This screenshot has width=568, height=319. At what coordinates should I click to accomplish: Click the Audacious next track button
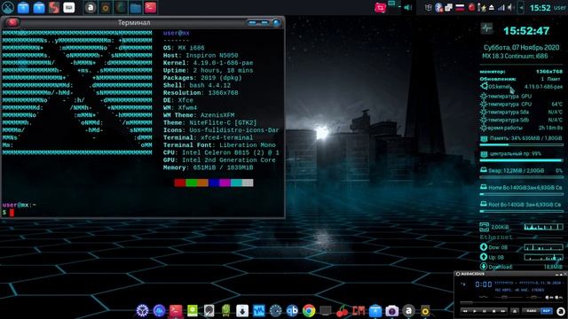point(503,311)
